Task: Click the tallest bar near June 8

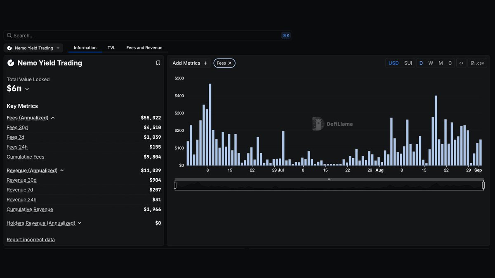Action: point(210,125)
